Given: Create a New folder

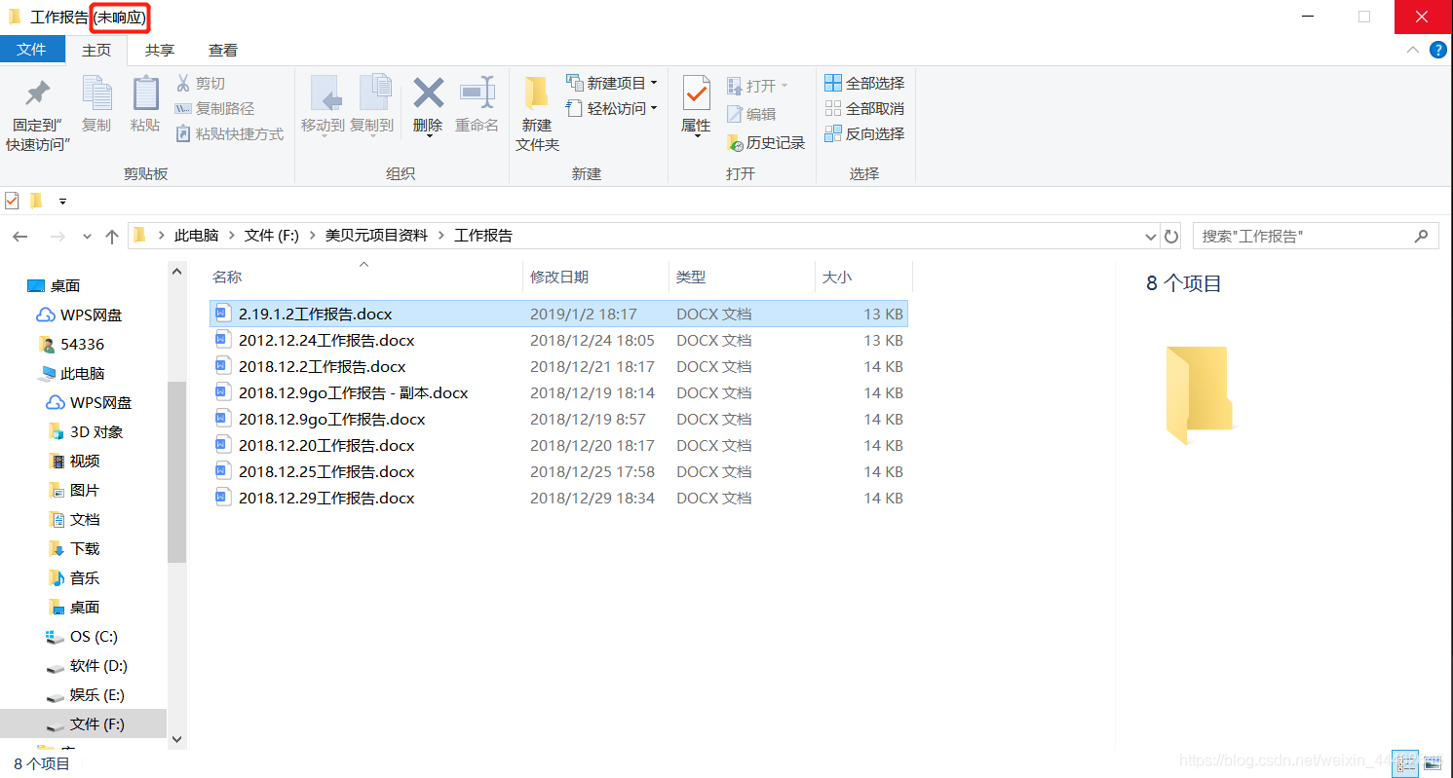Looking at the screenshot, I should coord(537,114).
